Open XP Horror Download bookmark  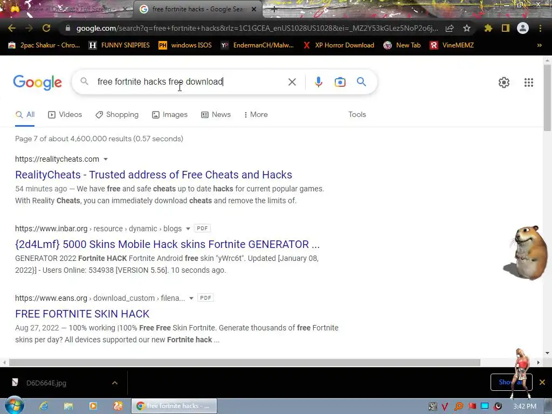tap(339, 45)
